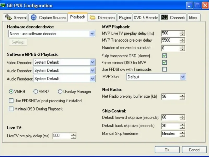This screenshot has width=209, height=157.
Task: Expand the Audio Decoder dropdown
Action: click(92, 70)
